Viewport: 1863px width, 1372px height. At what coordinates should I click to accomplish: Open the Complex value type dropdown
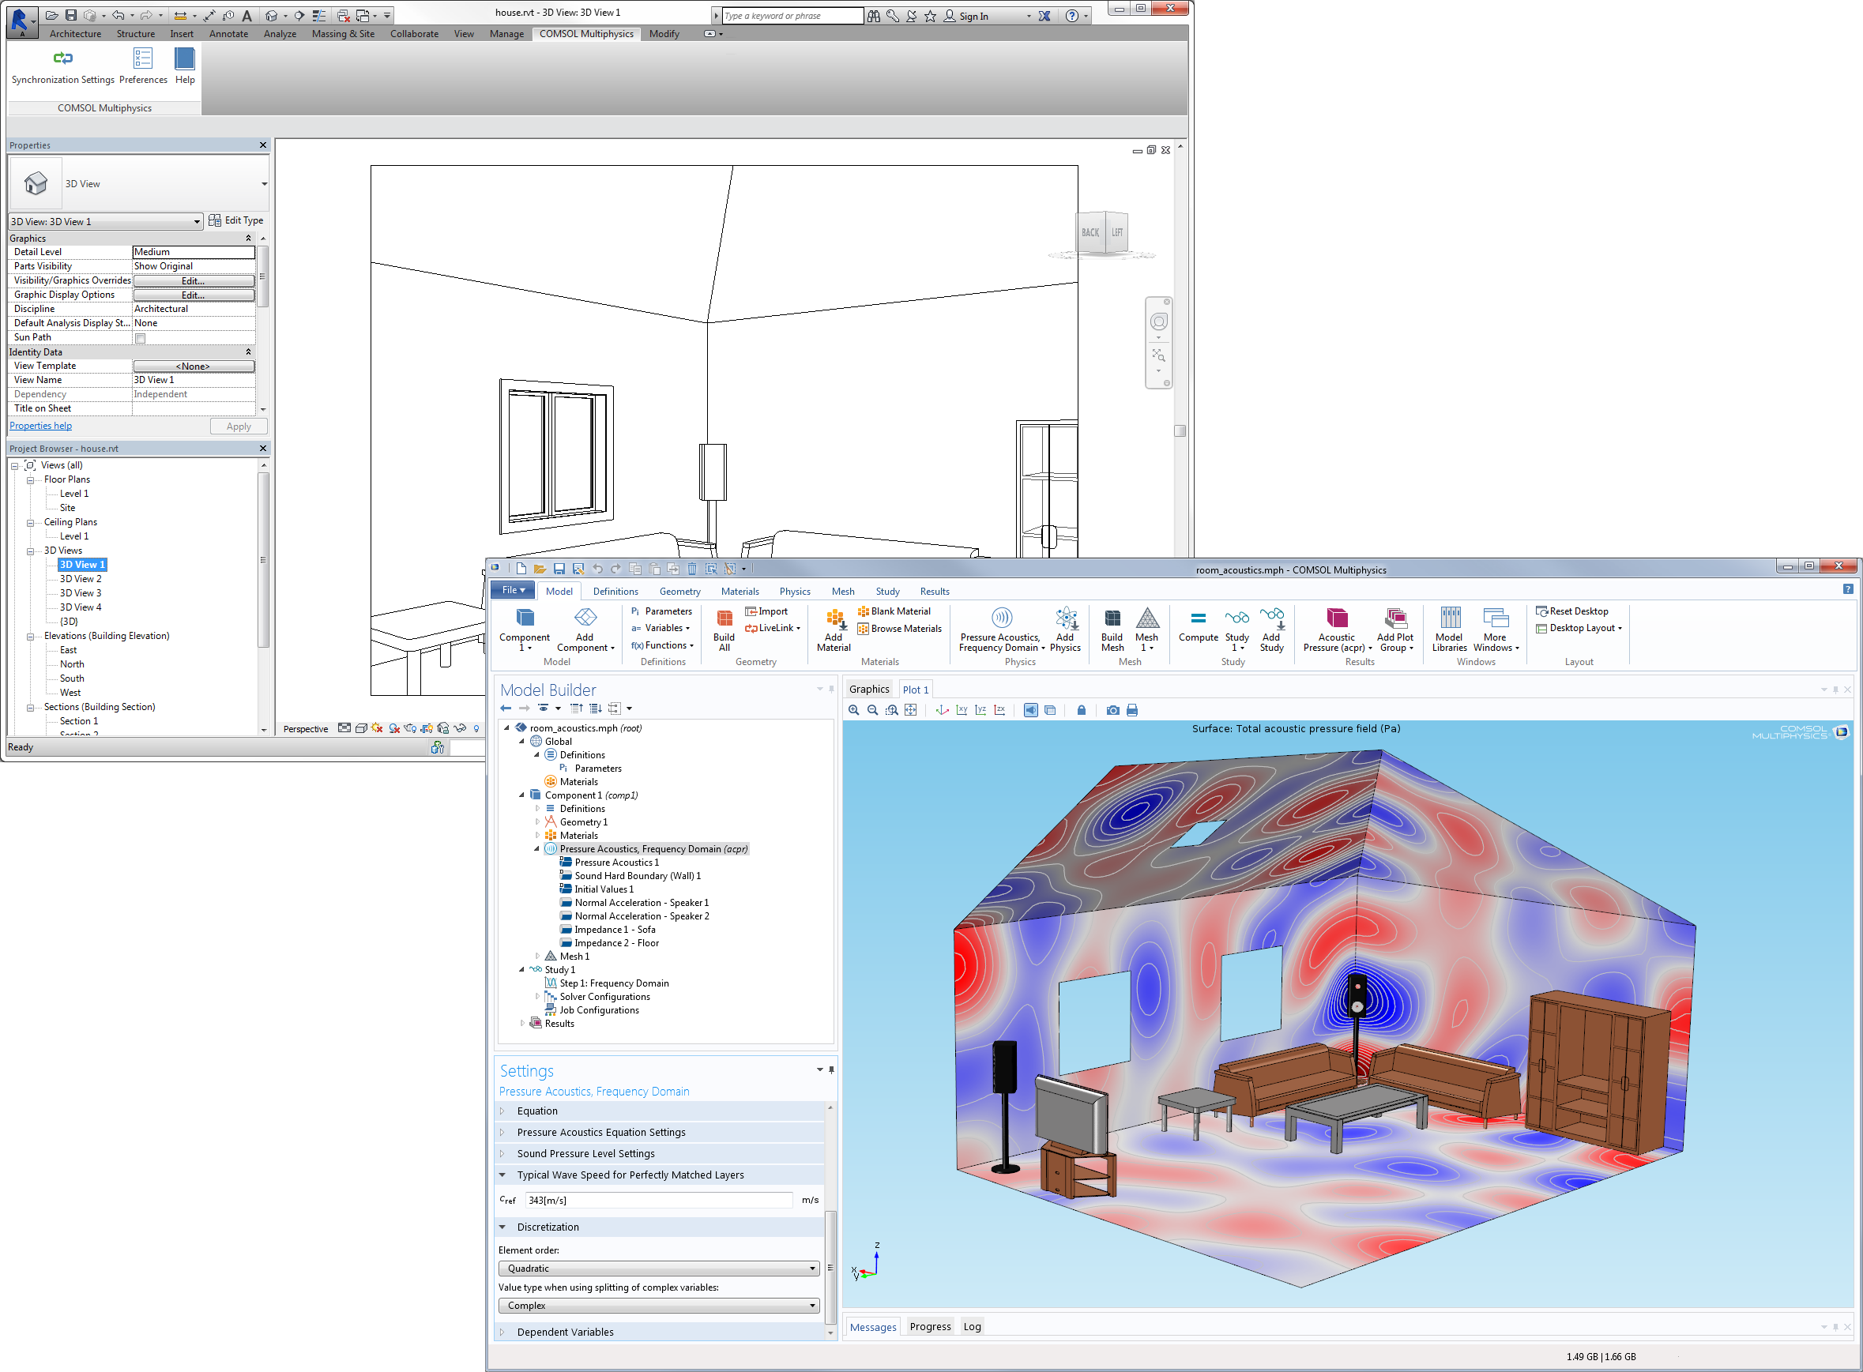point(658,1306)
